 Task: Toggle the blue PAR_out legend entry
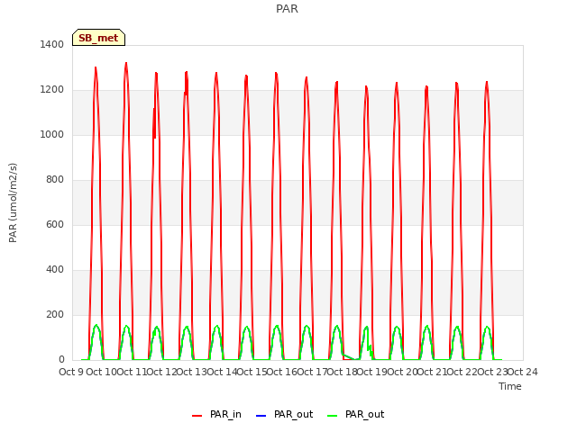click(284, 414)
